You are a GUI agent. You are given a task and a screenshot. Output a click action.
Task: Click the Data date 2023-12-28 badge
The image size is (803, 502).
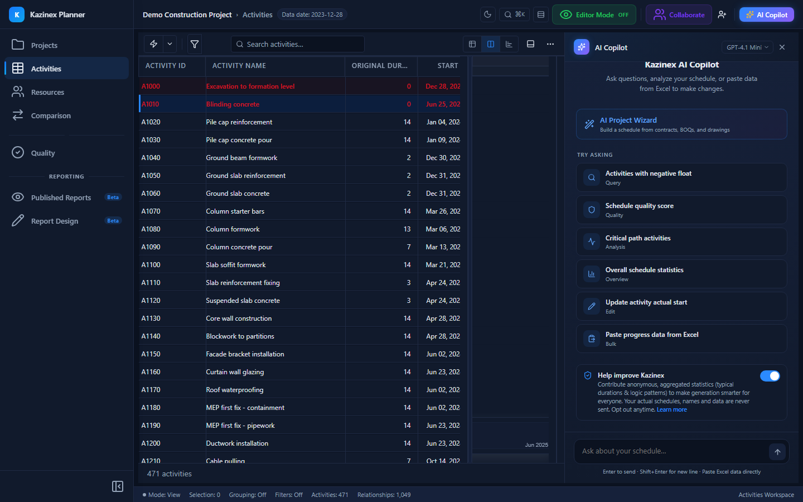(312, 15)
